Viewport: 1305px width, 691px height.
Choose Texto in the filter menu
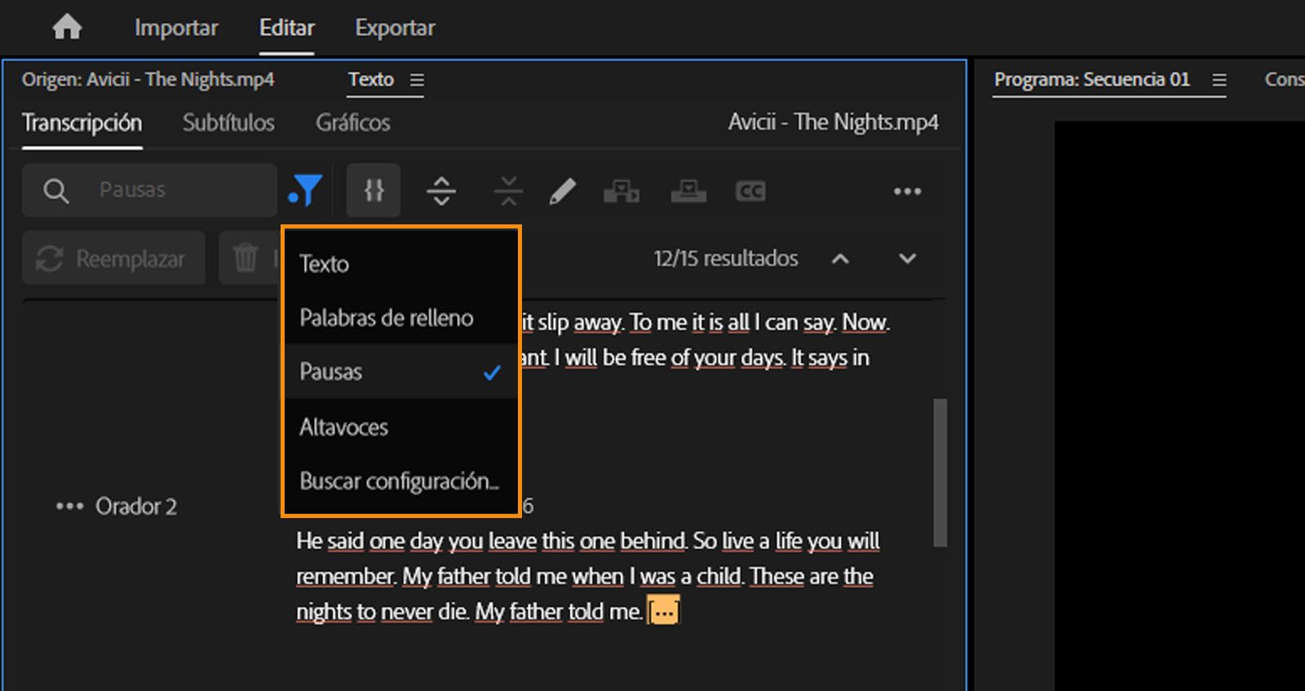[400, 264]
